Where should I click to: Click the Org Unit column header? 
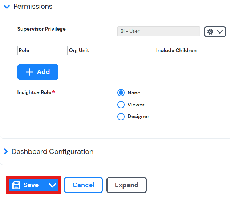click(x=111, y=50)
